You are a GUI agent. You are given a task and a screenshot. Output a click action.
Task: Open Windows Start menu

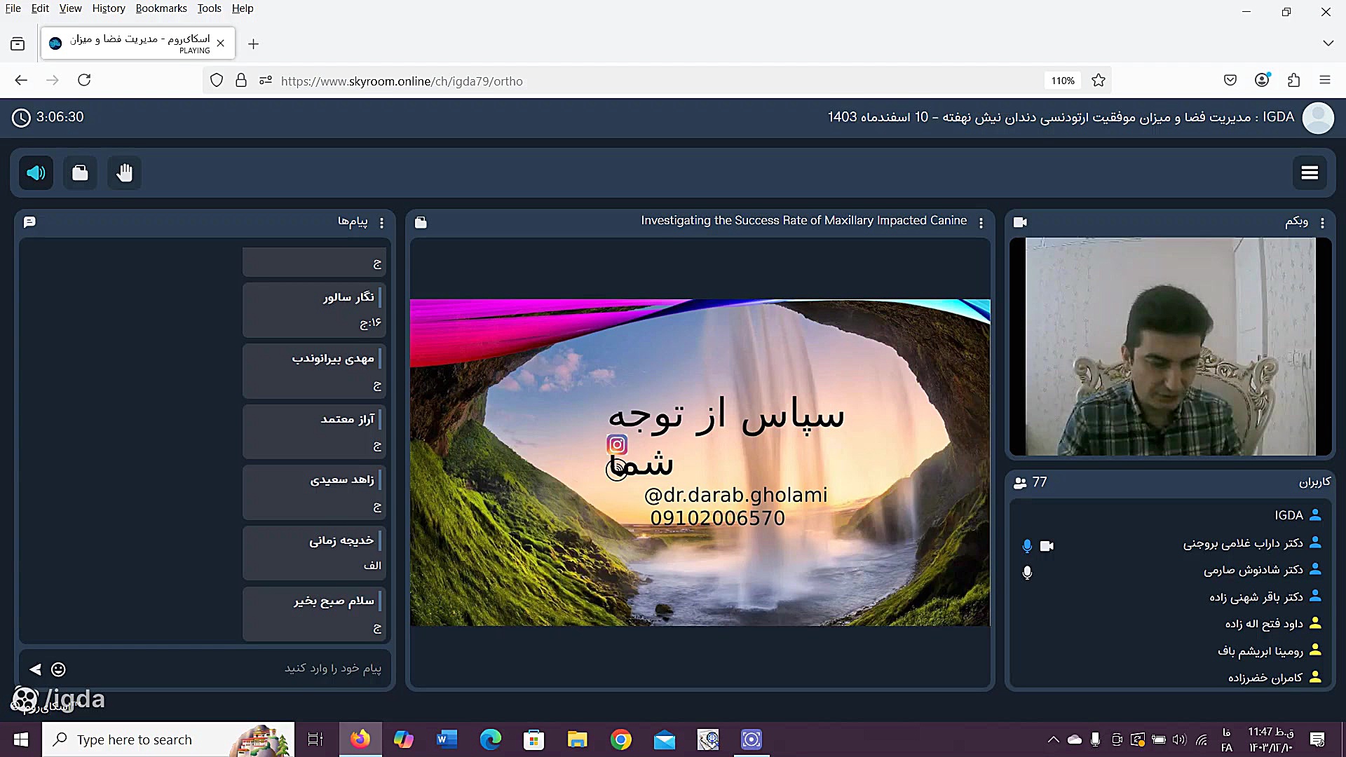tap(20, 739)
